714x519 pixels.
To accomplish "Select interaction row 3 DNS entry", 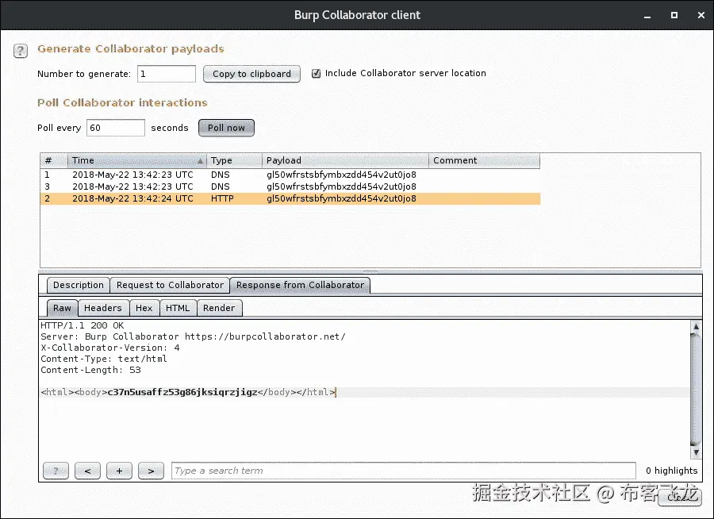I will [x=290, y=186].
